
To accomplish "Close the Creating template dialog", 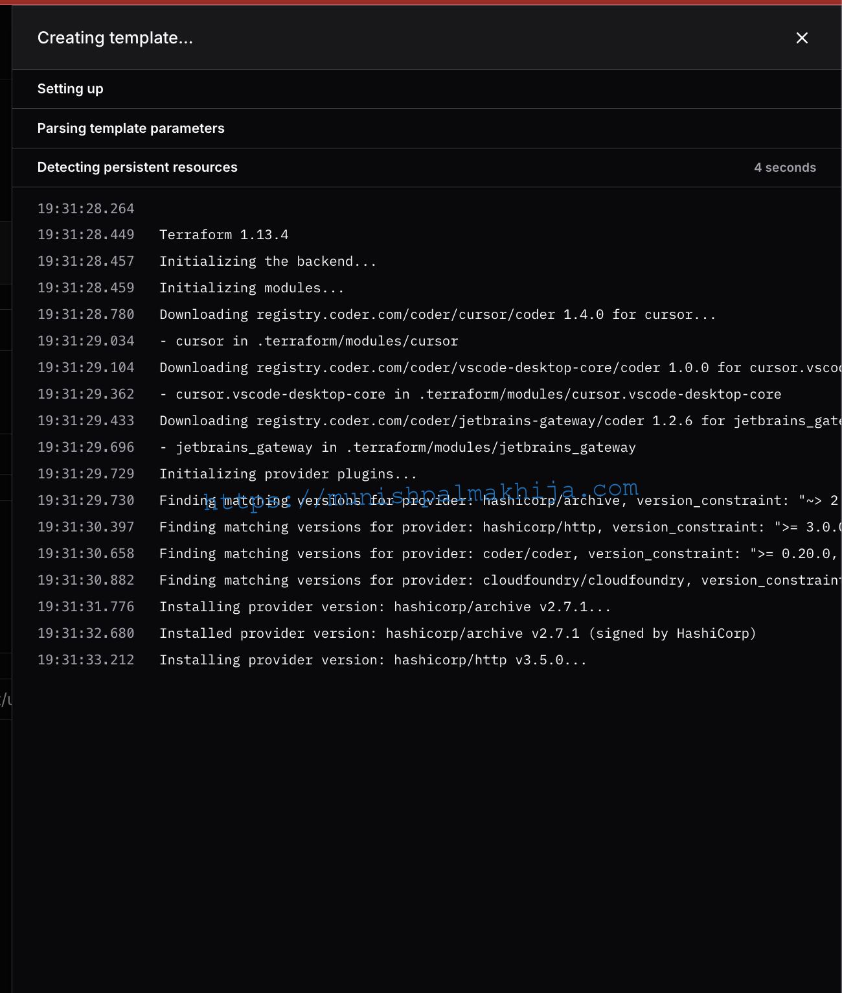I will coord(802,38).
